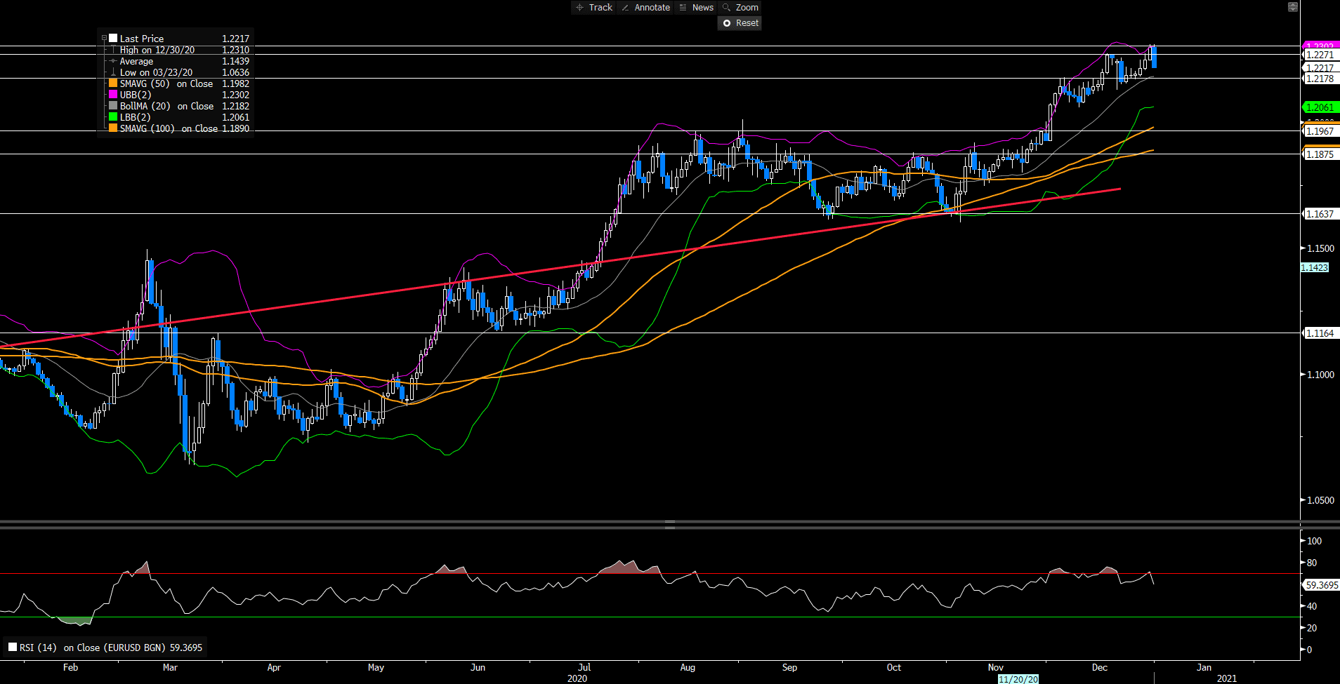Image resolution: width=1340 pixels, height=684 pixels.
Task: Click the High marker icon in legend
Action: [x=113, y=50]
